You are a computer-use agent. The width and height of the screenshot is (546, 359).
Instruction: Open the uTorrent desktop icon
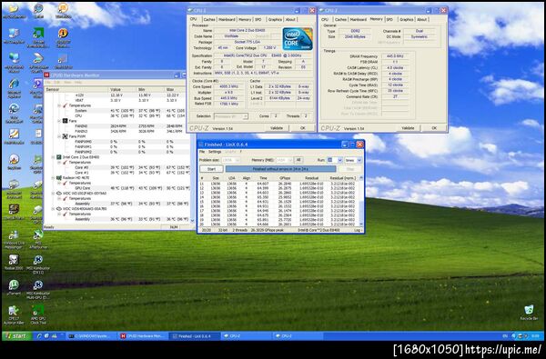14,288
